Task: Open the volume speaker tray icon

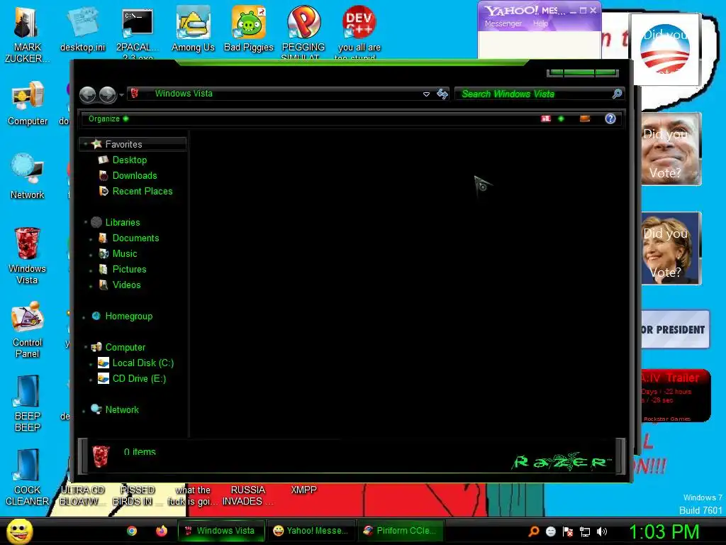Action: coord(601,532)
